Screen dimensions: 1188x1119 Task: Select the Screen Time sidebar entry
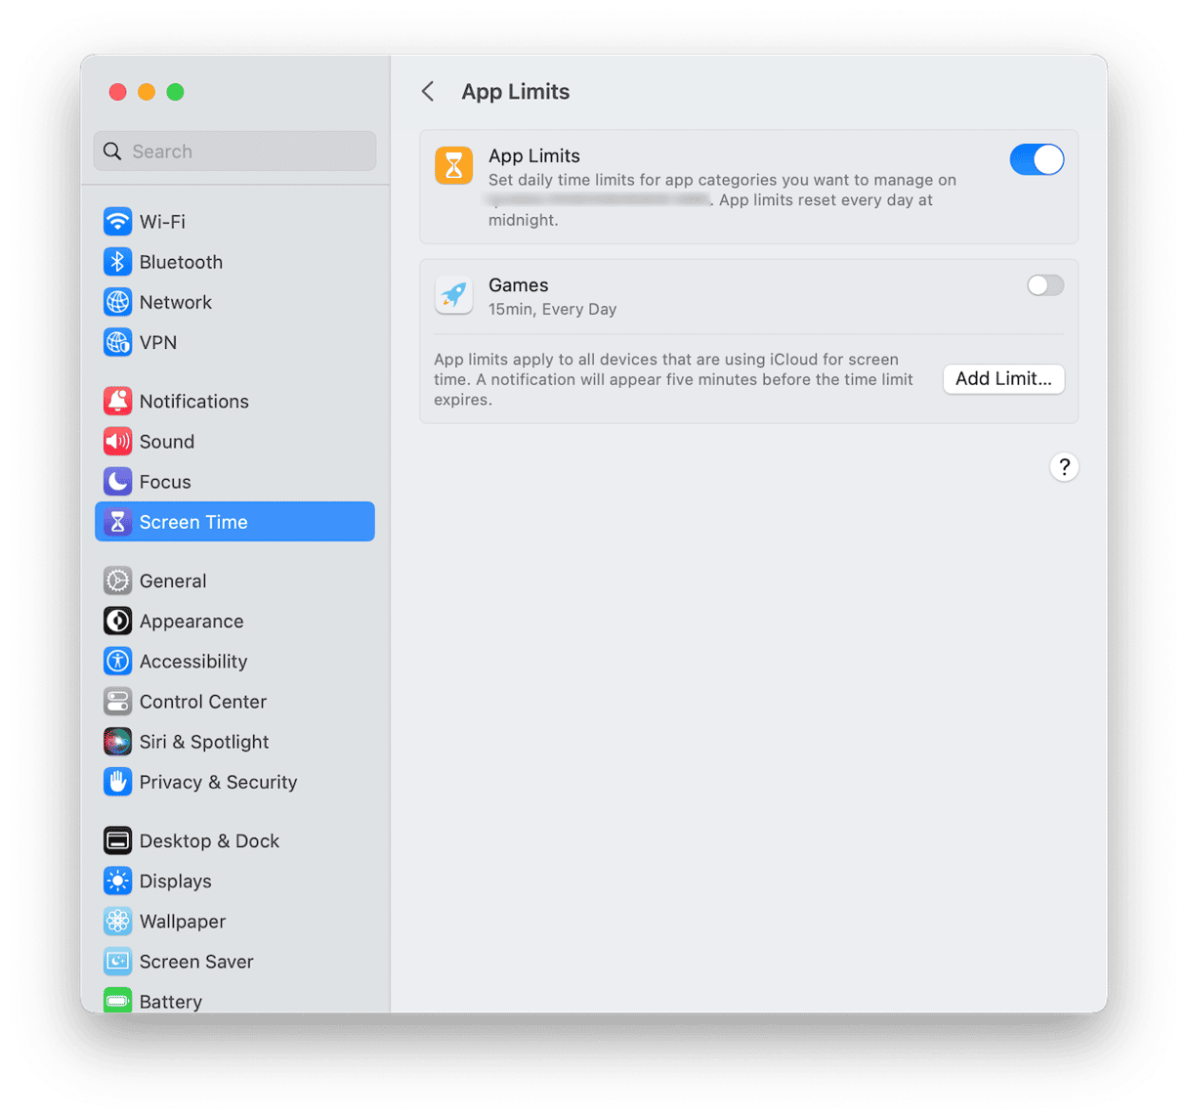(234, 522)
